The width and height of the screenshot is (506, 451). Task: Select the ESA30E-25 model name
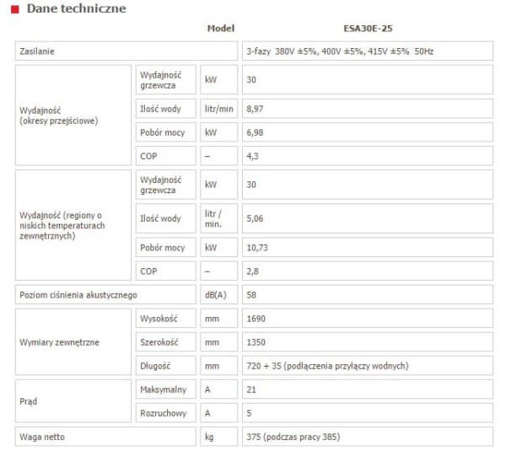click(367, 29)
